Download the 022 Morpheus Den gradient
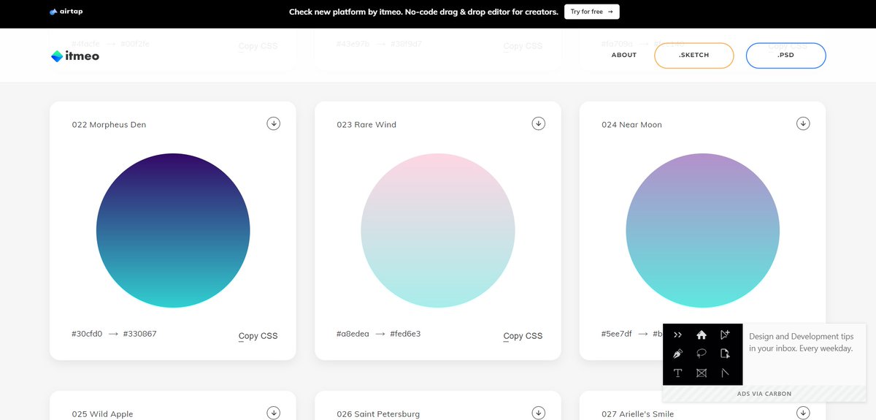 click(274, 123)
